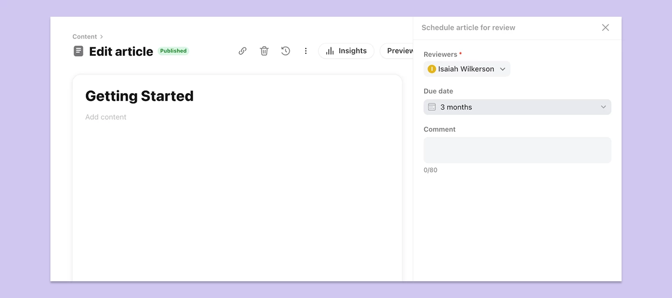Open the Content breadcrumb menu
Screen dimensions: 672x298
[84, 36]
